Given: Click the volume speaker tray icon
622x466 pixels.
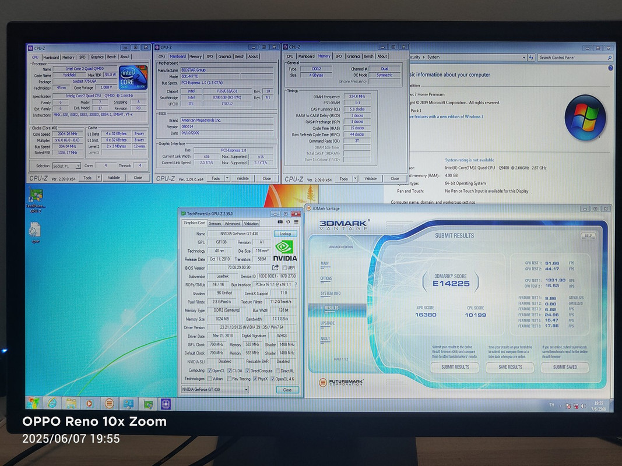Looking at the screenshot, I should (x=583, y=406).
